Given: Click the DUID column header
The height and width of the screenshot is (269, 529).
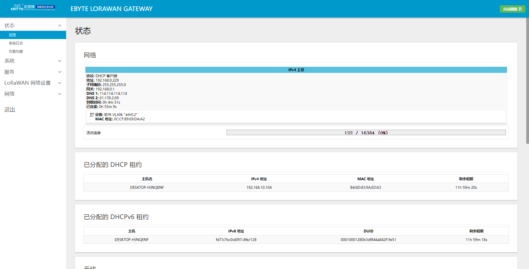Looking at the screenshot, I should [368, 231].
